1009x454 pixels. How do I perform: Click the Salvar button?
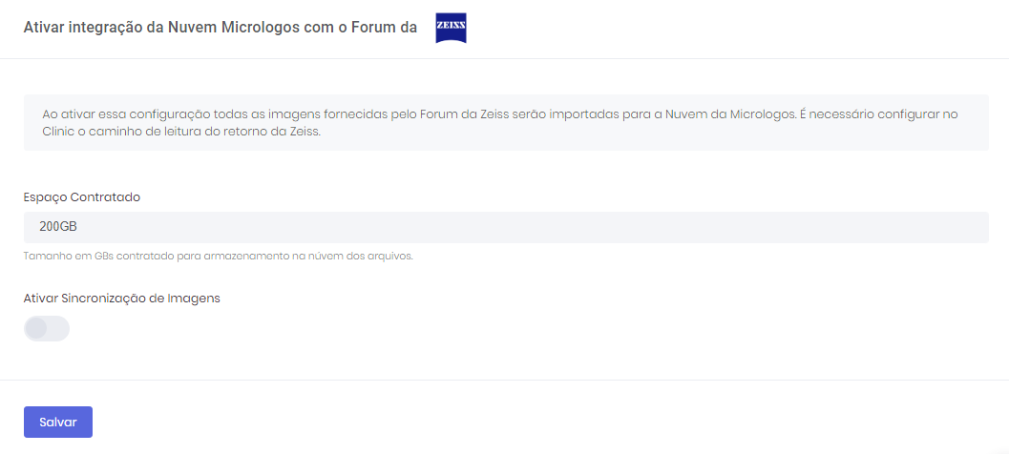[x=58, y=422]
